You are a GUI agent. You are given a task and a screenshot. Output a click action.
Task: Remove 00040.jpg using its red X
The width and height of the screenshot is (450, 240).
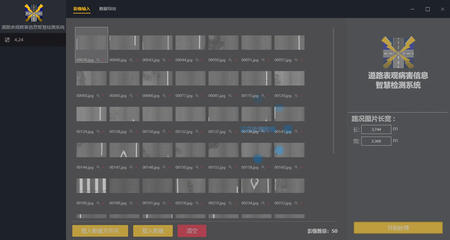136,60
